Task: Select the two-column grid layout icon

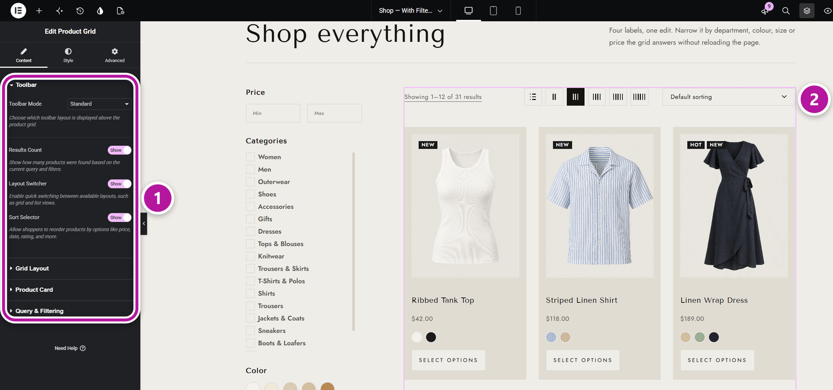Action: tap(554, 97)
